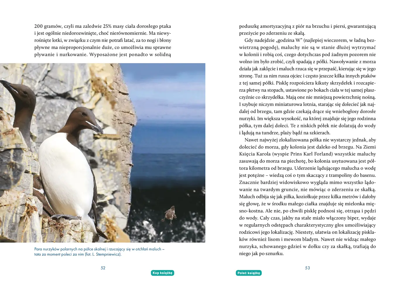This screenshot has width=410, height=287.
Task: Click the "Poleć książkę" button
Action: (249, 273)
